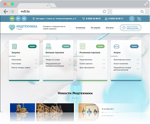Click the Медтехника heart logo
The height and width of the screenshot is (124, 150).
12,27
